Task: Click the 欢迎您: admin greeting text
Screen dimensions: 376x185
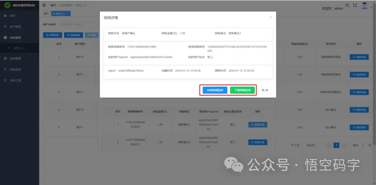Action: pyautogui.click(x=332, y=8)
